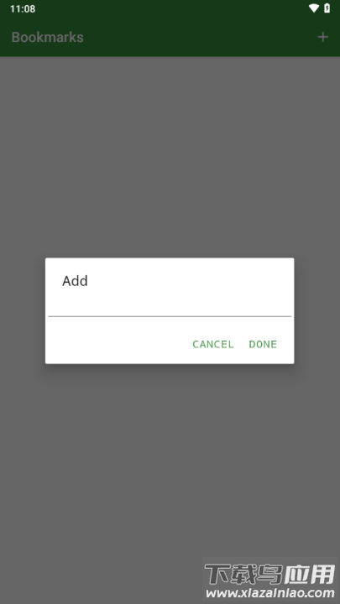Dismiss the Add dialog with CANCEL

tap(213, 344)
